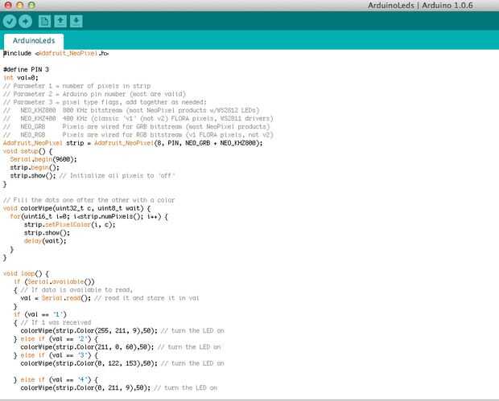Click the colorWipe Color(0, 211, 9) line
The image size is (499, 401).
[x=118, y=388]
